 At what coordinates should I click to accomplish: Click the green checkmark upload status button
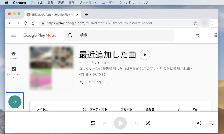click(x=15, y=102)
